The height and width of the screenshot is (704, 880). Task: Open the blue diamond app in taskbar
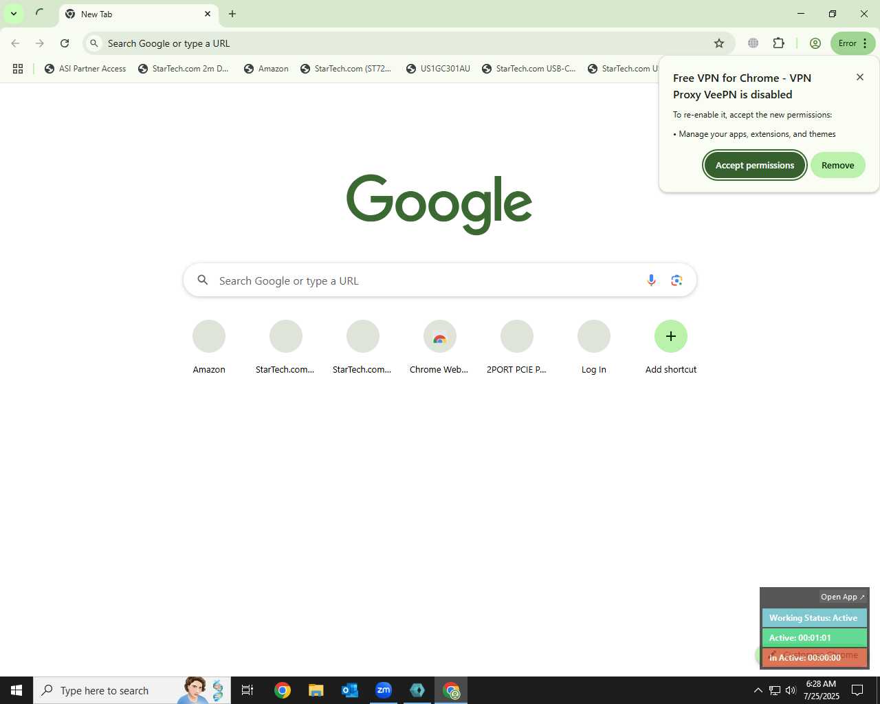pos(417,690)
